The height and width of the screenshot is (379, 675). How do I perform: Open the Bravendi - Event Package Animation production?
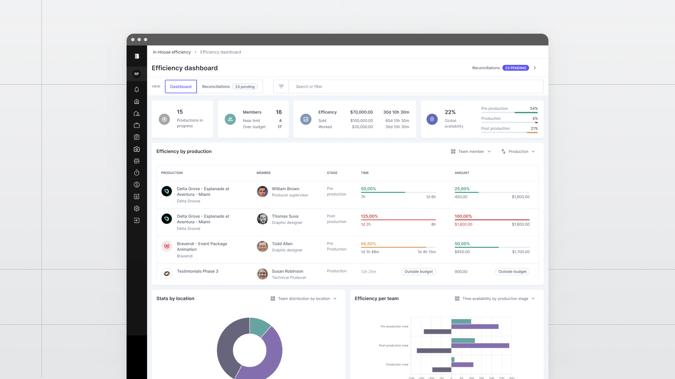tap(202, 247)
